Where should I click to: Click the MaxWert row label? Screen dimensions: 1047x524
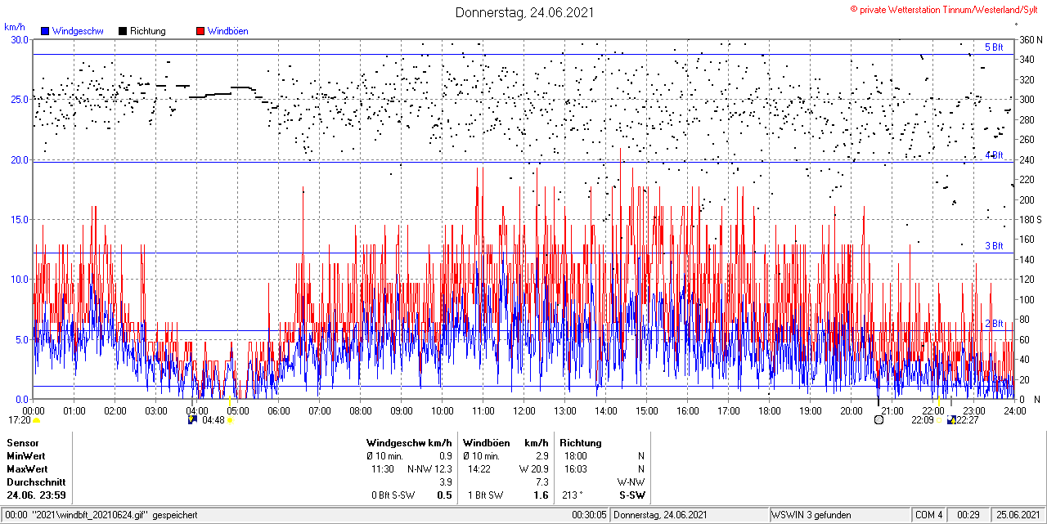pos(27,469)
